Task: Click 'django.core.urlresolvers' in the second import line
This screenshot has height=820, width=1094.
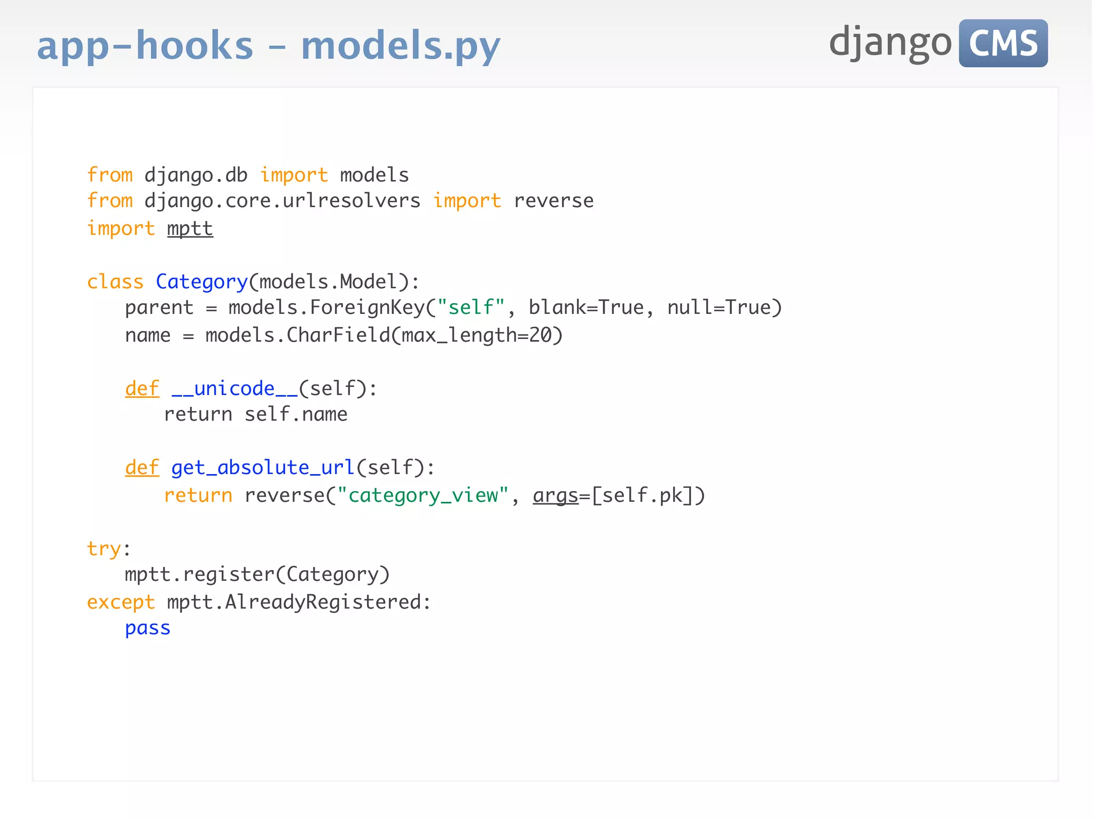Action: pyautogui.click(x=283, y=201)
